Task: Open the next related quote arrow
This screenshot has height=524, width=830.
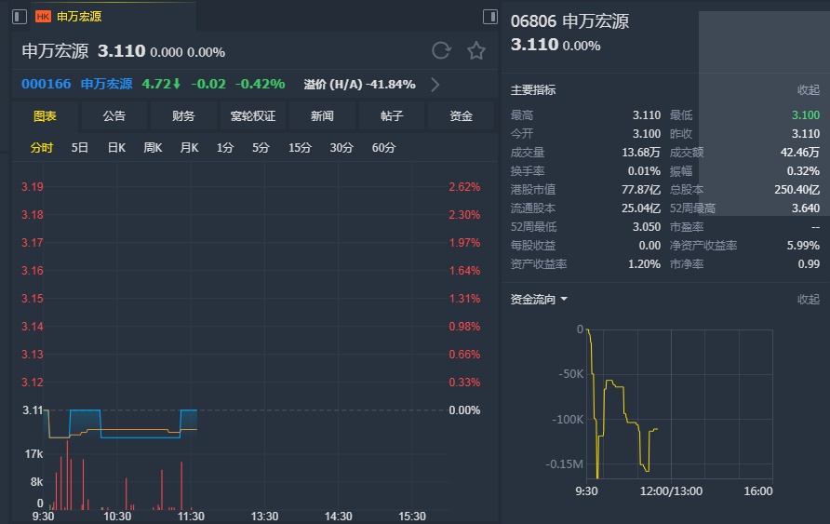Action: tap(435, 85)
